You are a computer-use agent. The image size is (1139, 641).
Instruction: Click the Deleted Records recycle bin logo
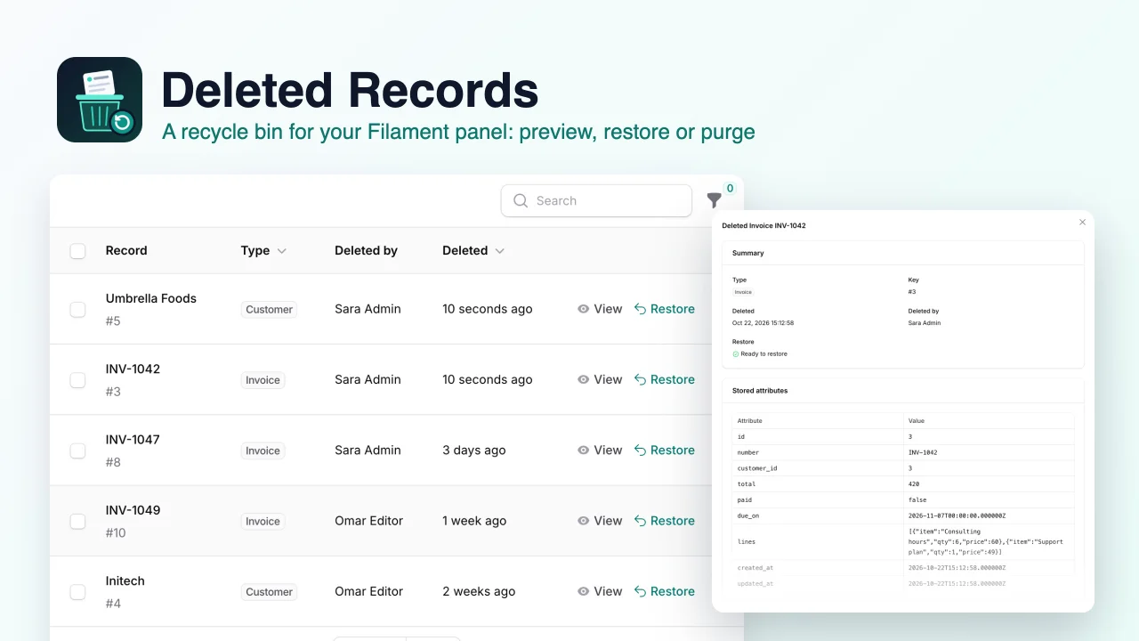[100, 100]
